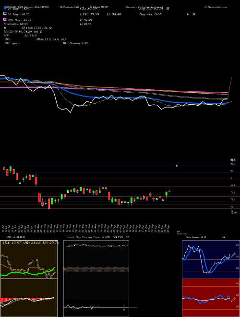Open the intraday price chart panel
This screenshot has height=317, width=240.
(x=96, y=279)
